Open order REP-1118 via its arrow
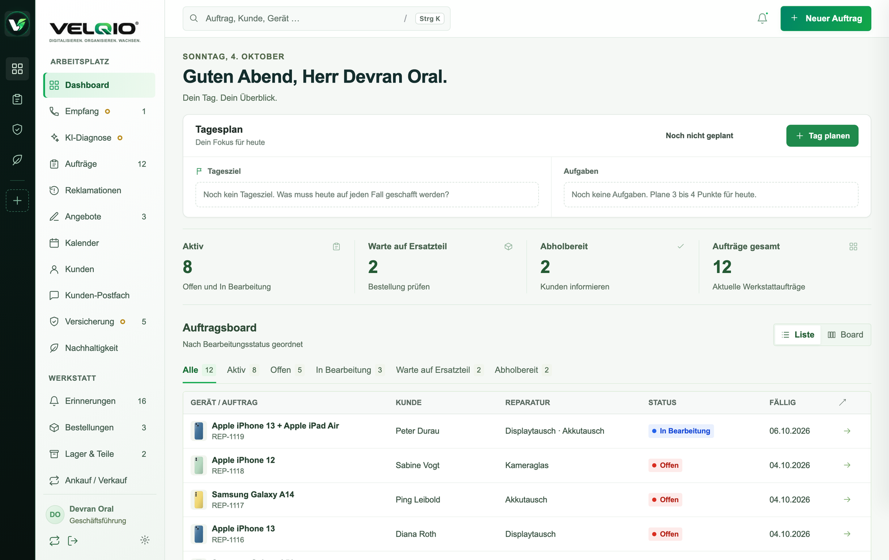The height and width of the screenshot is (560, 889). point(847,465)
